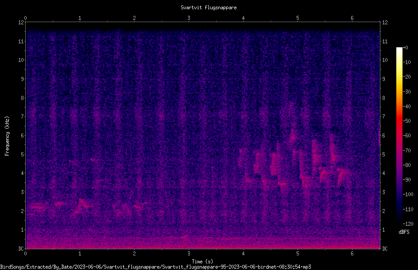This screenshot has width=418, height=270.
Task: Click the -80 label on color scale
Action: [x=406, y=165]
